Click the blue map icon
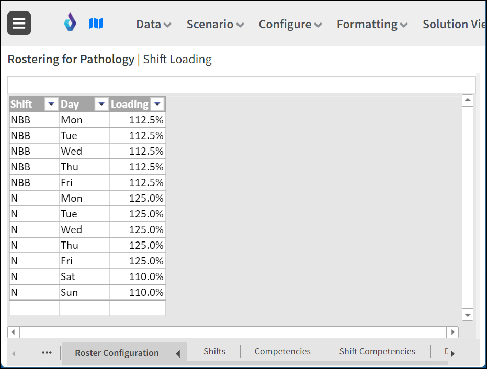The width and height of the screenshot is (487, 369). pos(96,24)
